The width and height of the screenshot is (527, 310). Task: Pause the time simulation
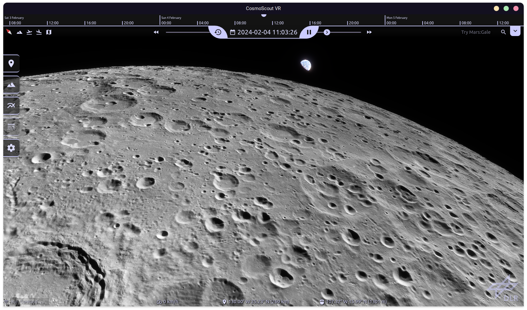309,32
